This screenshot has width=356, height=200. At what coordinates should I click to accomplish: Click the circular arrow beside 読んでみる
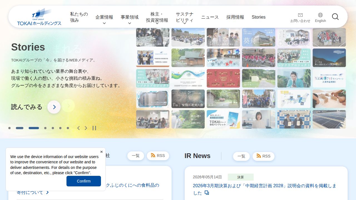pos(54,107)
